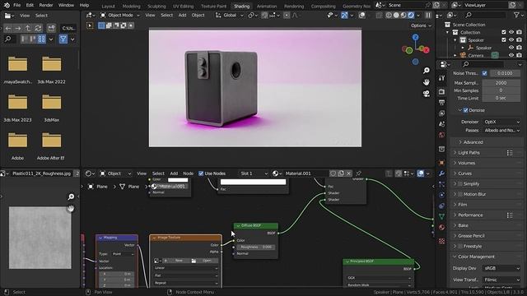Hide the Speaker collection eye icon
The height and width of the screenshot is (296, 527).
(511, 40)
